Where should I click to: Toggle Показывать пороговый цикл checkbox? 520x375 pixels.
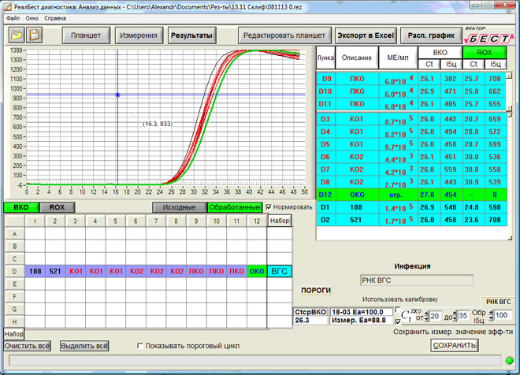[x=140, y=346]
